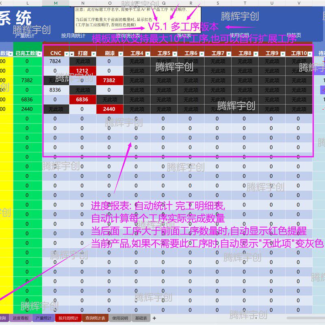325x325 pixels.
Task: Select column L header
Action: pyautogui.click(x=28, y=3)
